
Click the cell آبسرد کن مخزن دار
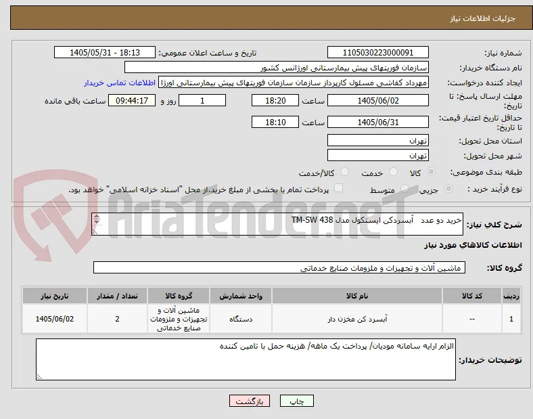pyautogui.click(x=357, y=319)
